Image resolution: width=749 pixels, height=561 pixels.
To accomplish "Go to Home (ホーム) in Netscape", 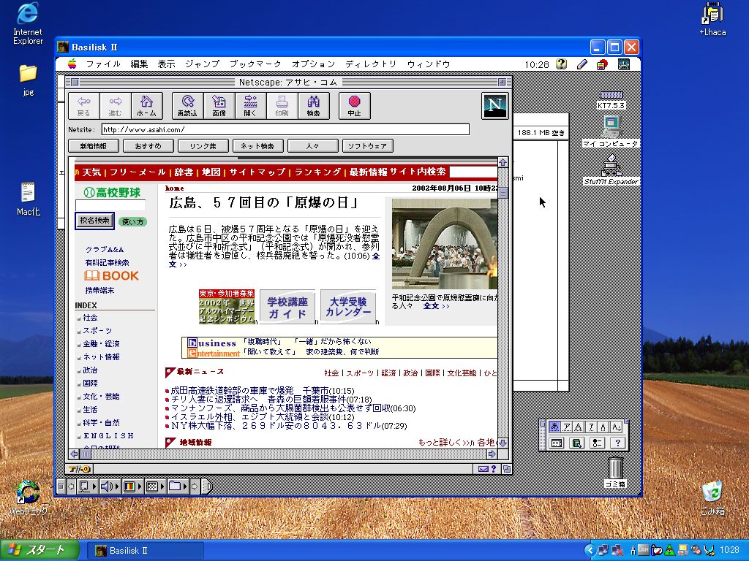I will tap(146, 105).
